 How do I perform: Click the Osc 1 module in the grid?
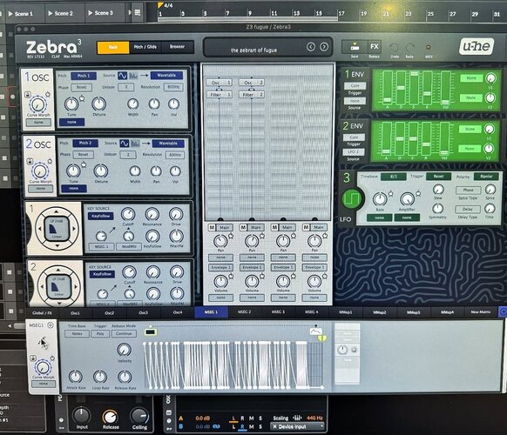click(x=219, y=83)
